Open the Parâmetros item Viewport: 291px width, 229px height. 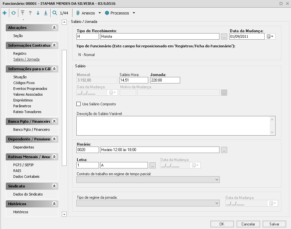[22, 106]
